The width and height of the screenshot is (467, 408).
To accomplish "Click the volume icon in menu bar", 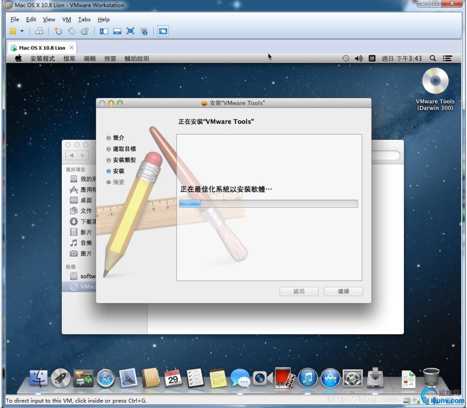I will pyautogui.click(x=359, y=59).
